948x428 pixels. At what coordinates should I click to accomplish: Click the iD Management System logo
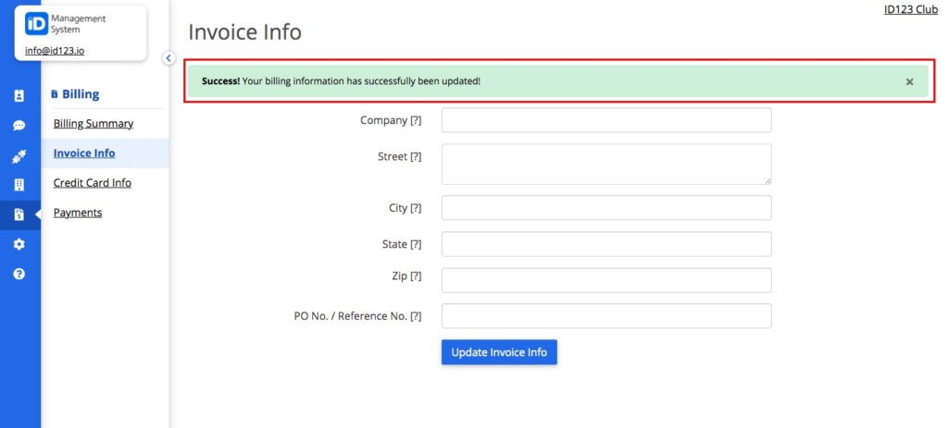(x=66, y=24)
